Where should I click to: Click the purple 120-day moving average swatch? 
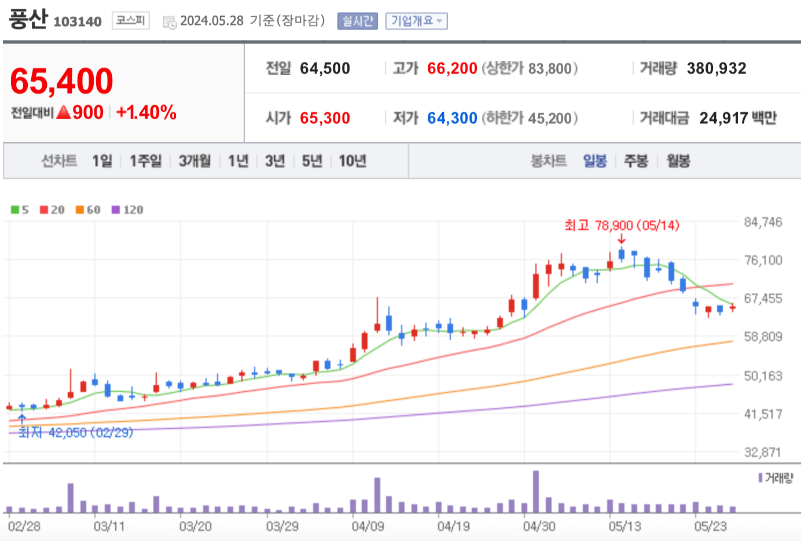116,209
